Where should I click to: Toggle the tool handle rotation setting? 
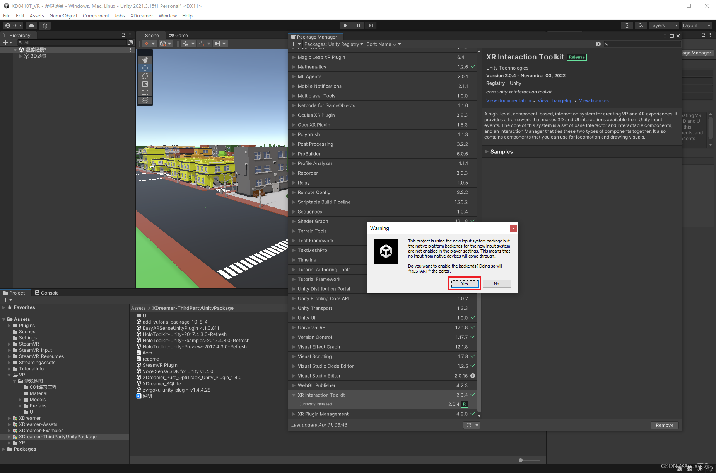tap(166, 44)
